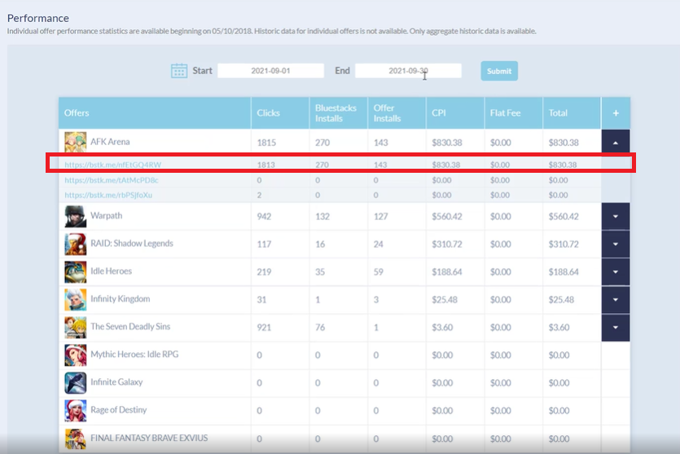The width and height of the screenshot is (680, 454).
Task: Expand the Warpath row details
Action: (616, 216)
